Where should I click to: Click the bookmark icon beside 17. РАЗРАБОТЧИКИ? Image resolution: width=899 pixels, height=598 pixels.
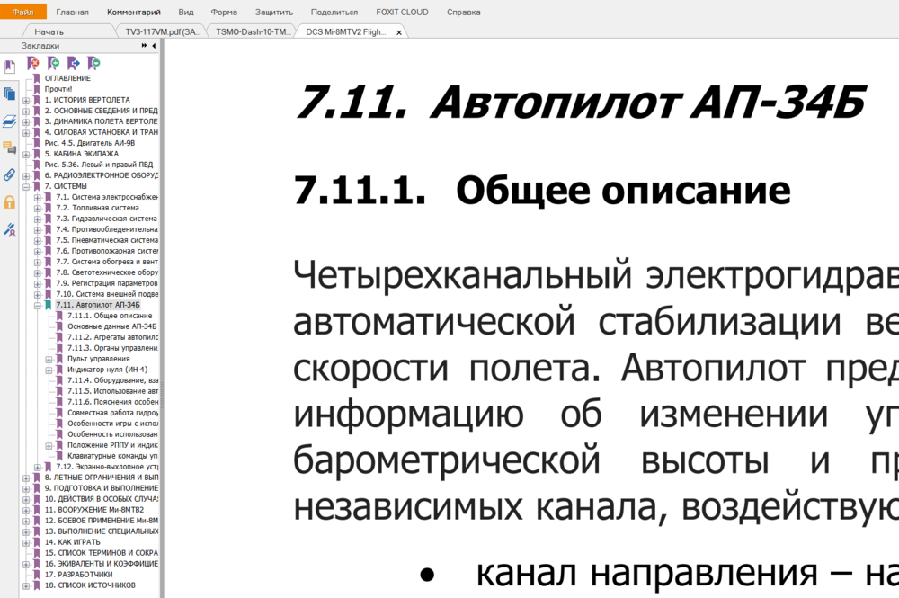click(37, 575)
